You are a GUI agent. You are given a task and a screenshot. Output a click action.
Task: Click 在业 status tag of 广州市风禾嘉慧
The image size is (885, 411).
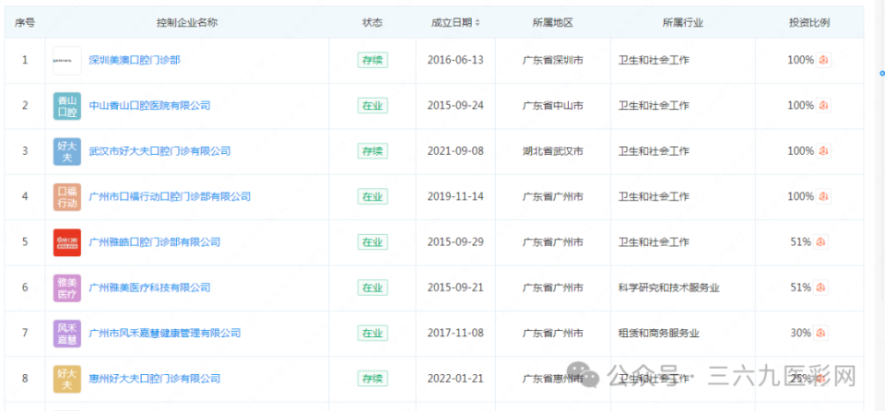point(372,333)
